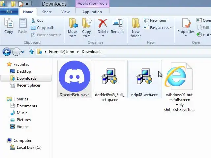Click the Rename icon
The image size is (211, 158).
pyautogui.click(x=117, y=23)
